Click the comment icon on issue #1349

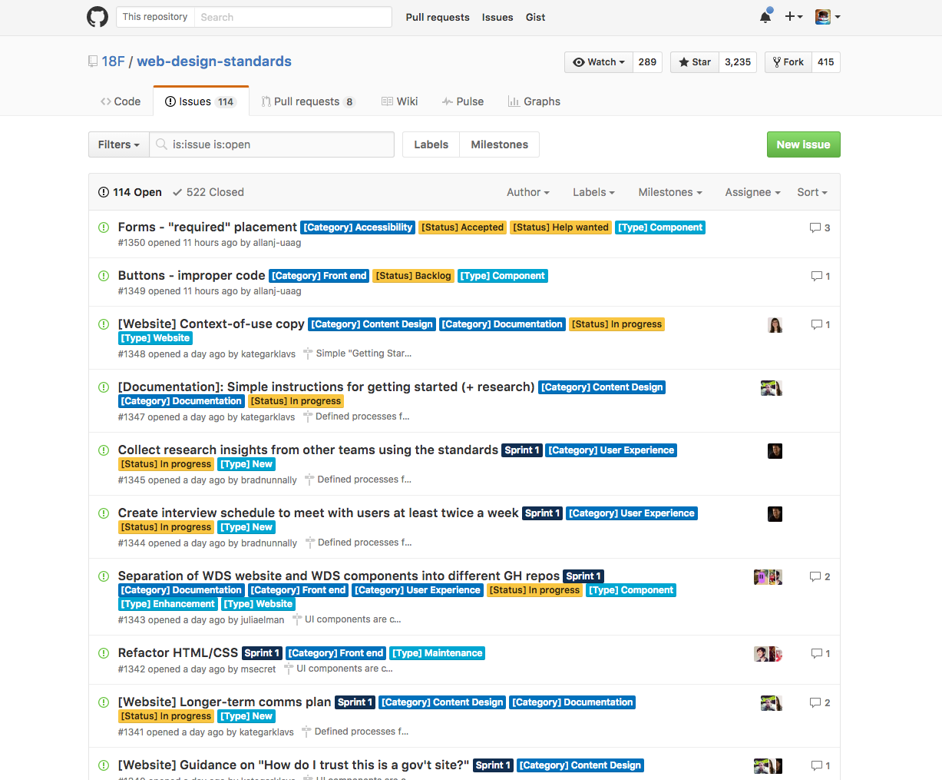tap(817, 276)
